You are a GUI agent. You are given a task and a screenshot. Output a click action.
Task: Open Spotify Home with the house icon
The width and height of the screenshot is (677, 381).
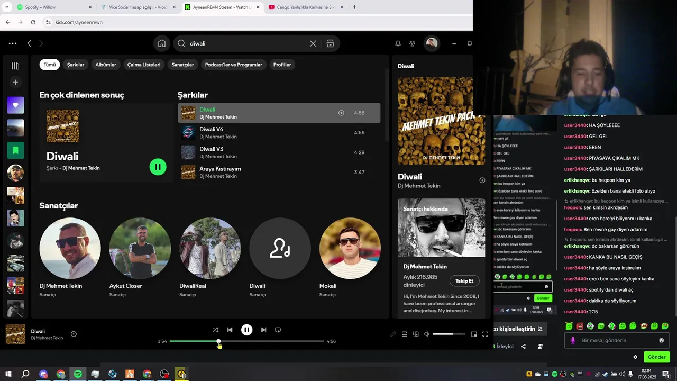pyautogui.click(x=162, y=43)
